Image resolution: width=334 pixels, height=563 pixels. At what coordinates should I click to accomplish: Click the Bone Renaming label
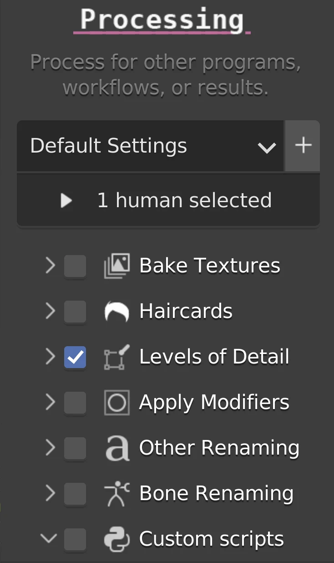217,494
